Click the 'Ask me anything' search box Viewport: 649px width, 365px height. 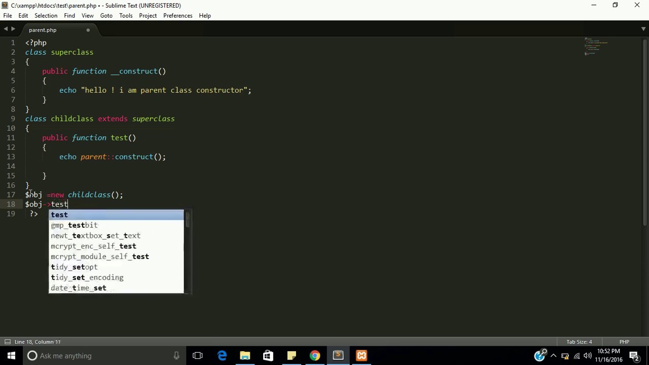tap(104, 356)
